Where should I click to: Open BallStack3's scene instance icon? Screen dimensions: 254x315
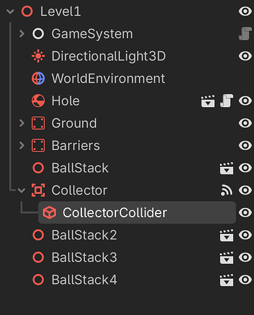point(226,258)
